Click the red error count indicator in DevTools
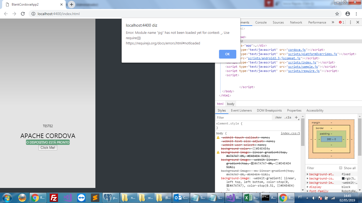362x203 pixels. point(342,22)
